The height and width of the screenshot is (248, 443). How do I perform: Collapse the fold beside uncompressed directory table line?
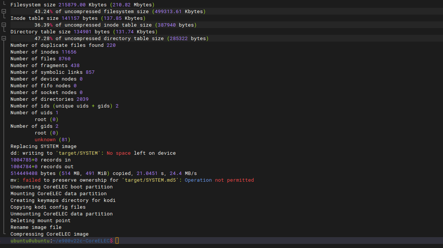(x=4, y=39)
